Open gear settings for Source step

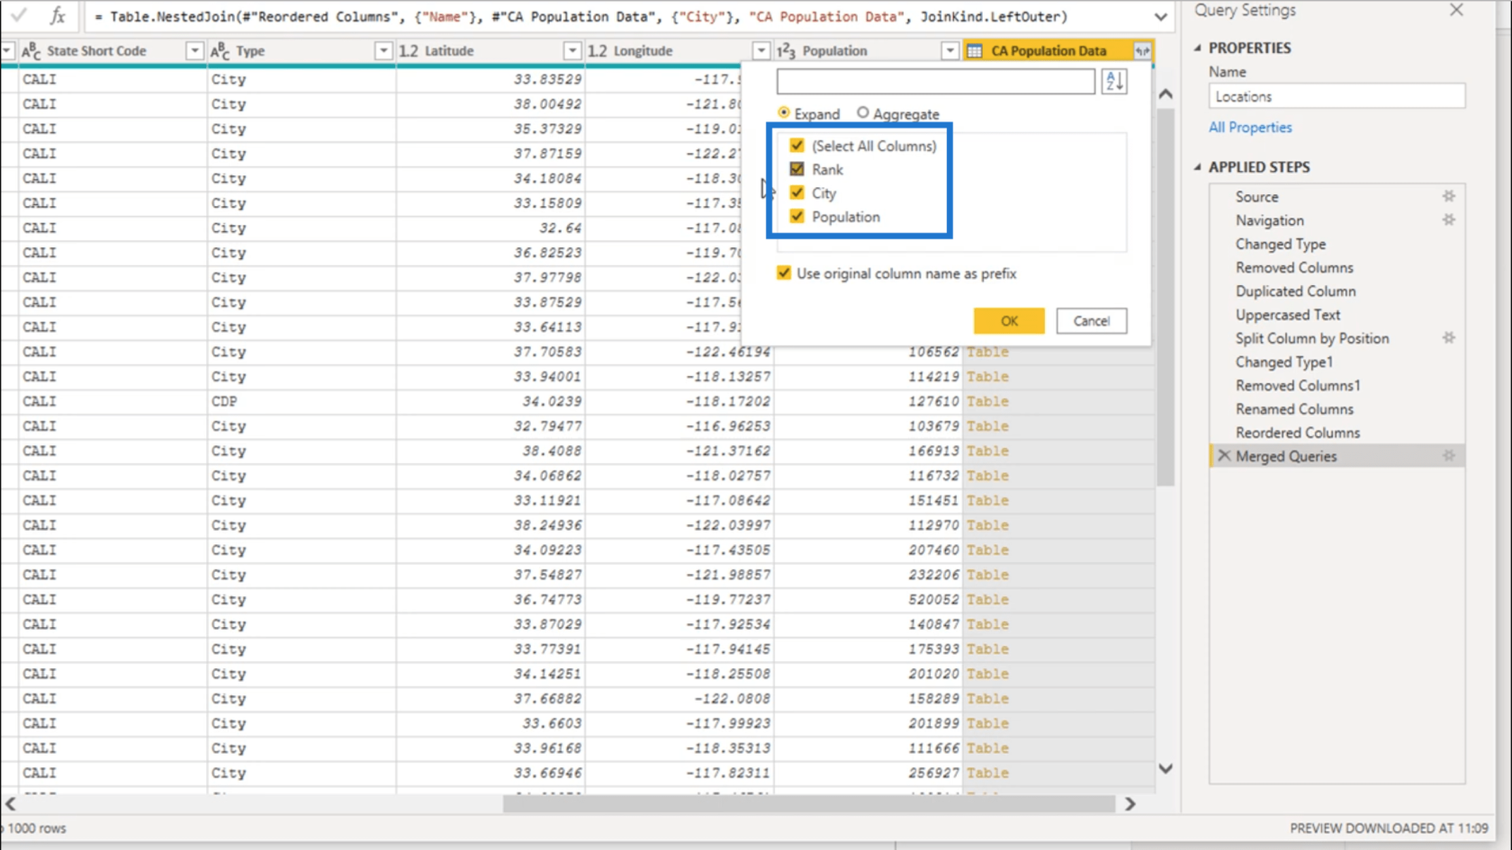pyautogui.click(x=1449, y=196)
